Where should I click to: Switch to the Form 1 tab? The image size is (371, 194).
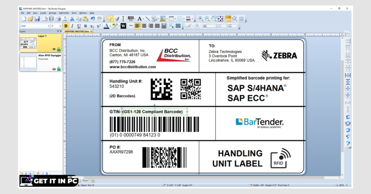pos(86,181)
